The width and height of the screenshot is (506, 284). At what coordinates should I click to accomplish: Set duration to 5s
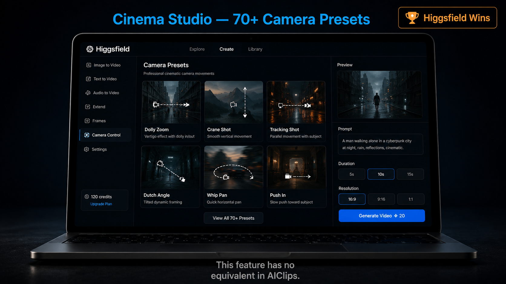pyautogui.click(x=352, y=174)
